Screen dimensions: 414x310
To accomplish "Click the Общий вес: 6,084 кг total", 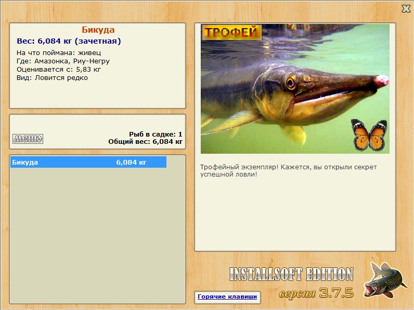I will (x=146, y=142).
